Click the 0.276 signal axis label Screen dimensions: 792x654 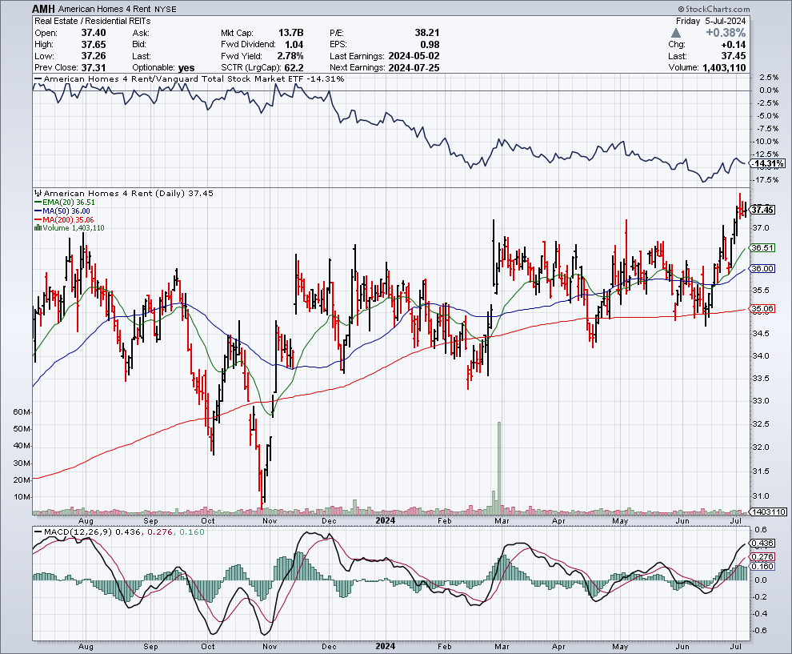coord(762,556)
